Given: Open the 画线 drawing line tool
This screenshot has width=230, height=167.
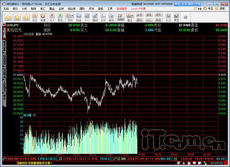Looking at the screenshot, I should tap(95, 17).
